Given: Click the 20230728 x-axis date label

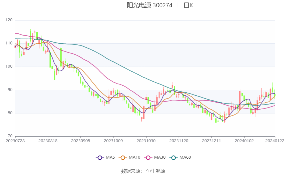Looking at the screenshot, I should click(x=15, y=141).
